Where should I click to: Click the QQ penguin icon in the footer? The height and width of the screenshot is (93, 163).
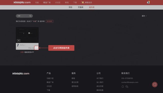123,86
